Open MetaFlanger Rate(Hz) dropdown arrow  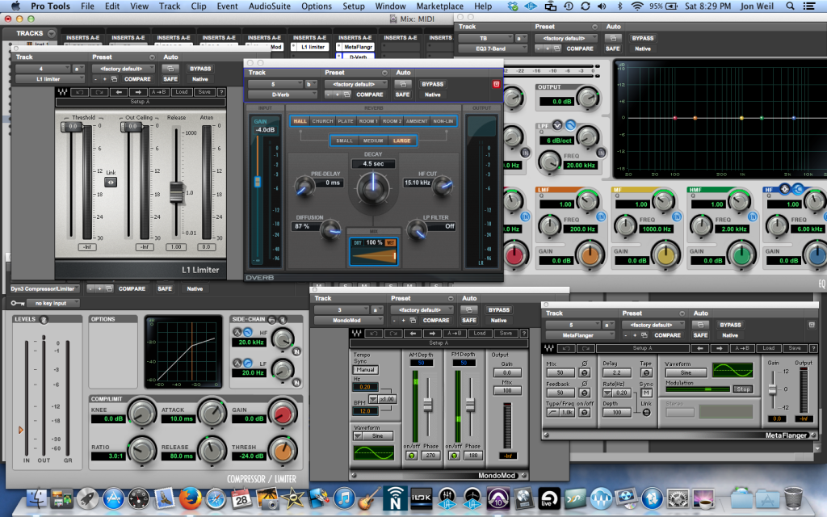607,393
